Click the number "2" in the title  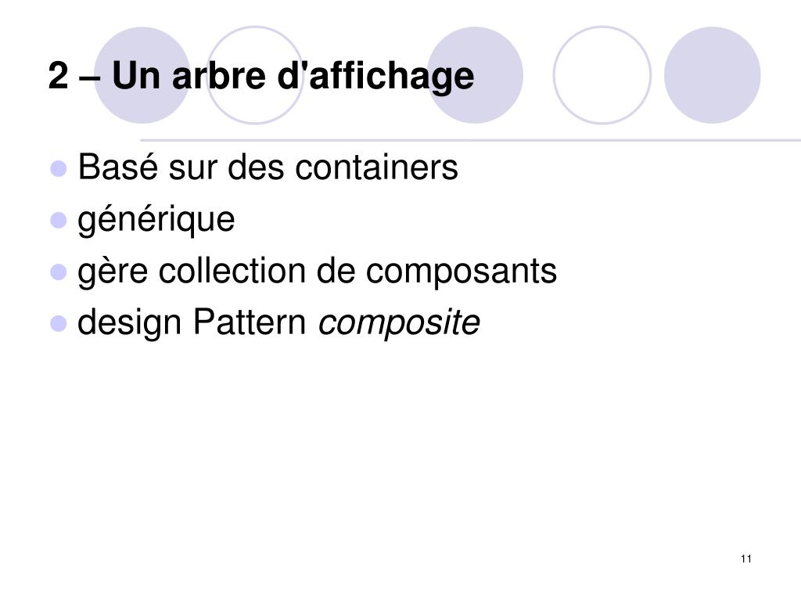(x=58, y=76)
